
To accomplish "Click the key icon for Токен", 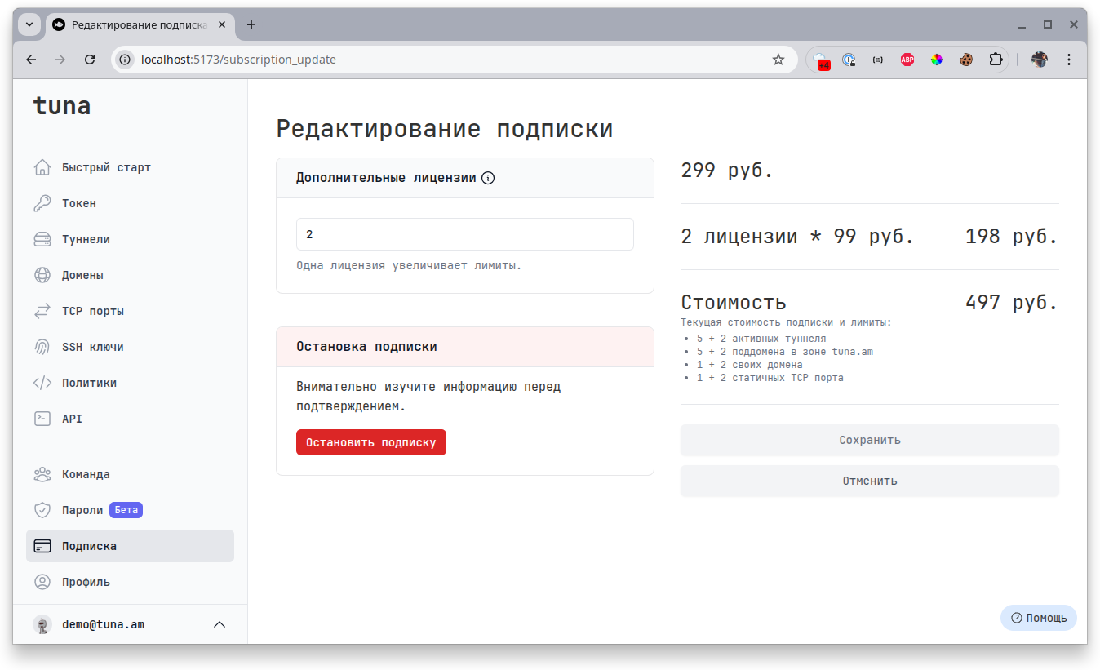I will tap(42, 203).
